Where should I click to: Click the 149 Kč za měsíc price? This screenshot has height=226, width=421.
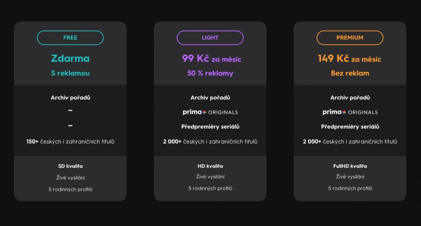pyautogui.click(x=349, y=59)
